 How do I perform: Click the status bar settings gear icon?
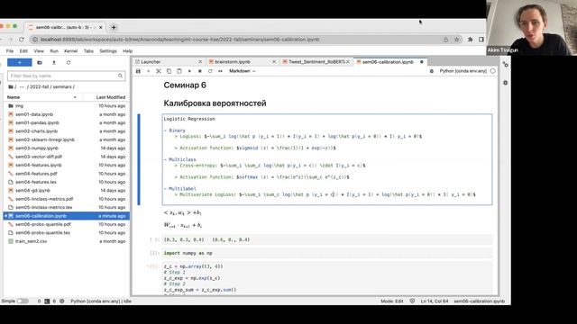pos(62,301)
